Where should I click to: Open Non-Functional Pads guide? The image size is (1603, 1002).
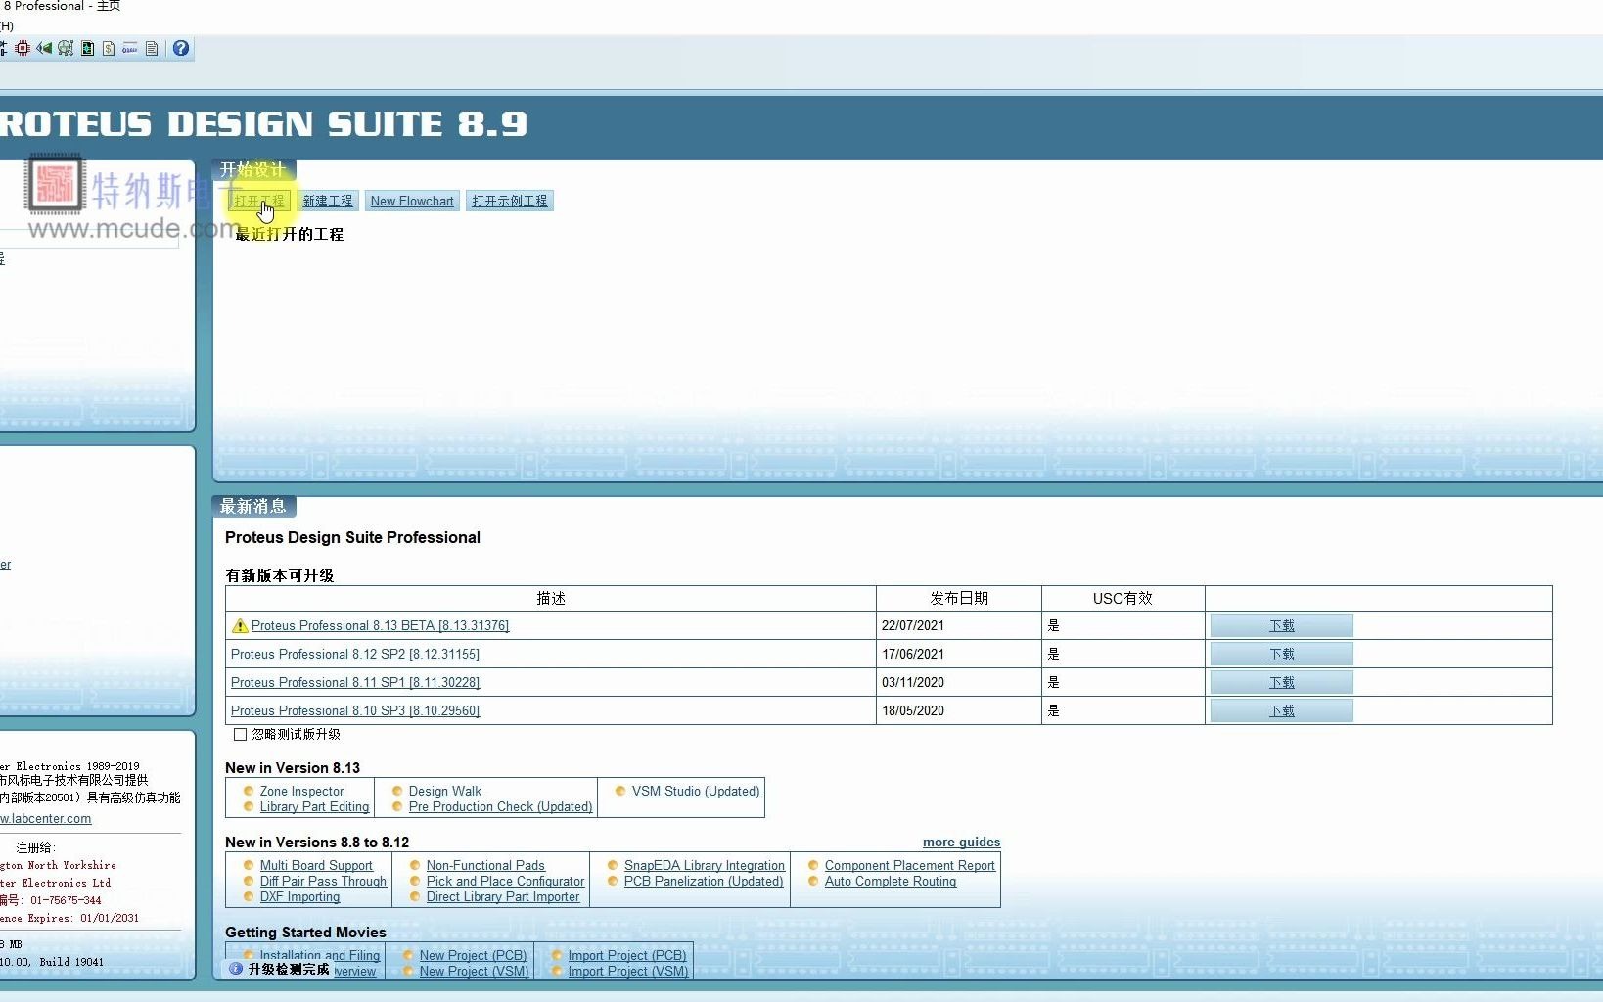click(485, 865)
